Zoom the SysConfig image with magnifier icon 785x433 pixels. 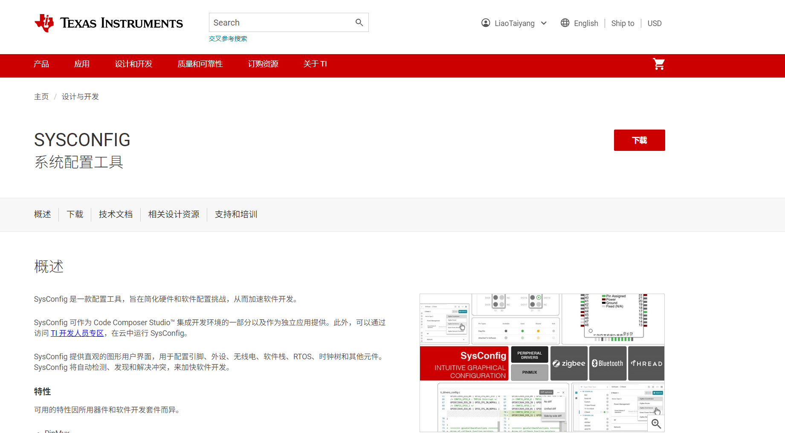click(656, 424)
